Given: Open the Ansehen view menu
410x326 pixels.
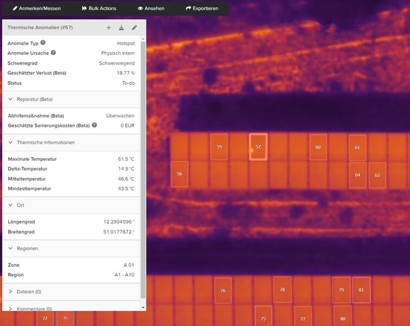Looking at the screenshot, I should [x=151, y=9].
